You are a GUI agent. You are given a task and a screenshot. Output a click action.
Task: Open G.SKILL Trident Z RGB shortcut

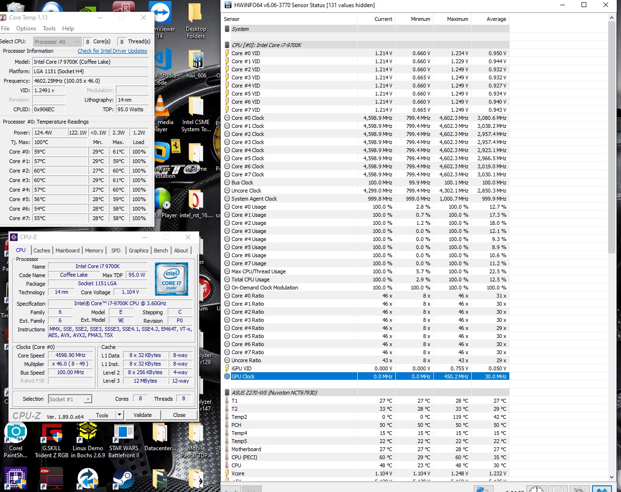(x=51, y=440)
